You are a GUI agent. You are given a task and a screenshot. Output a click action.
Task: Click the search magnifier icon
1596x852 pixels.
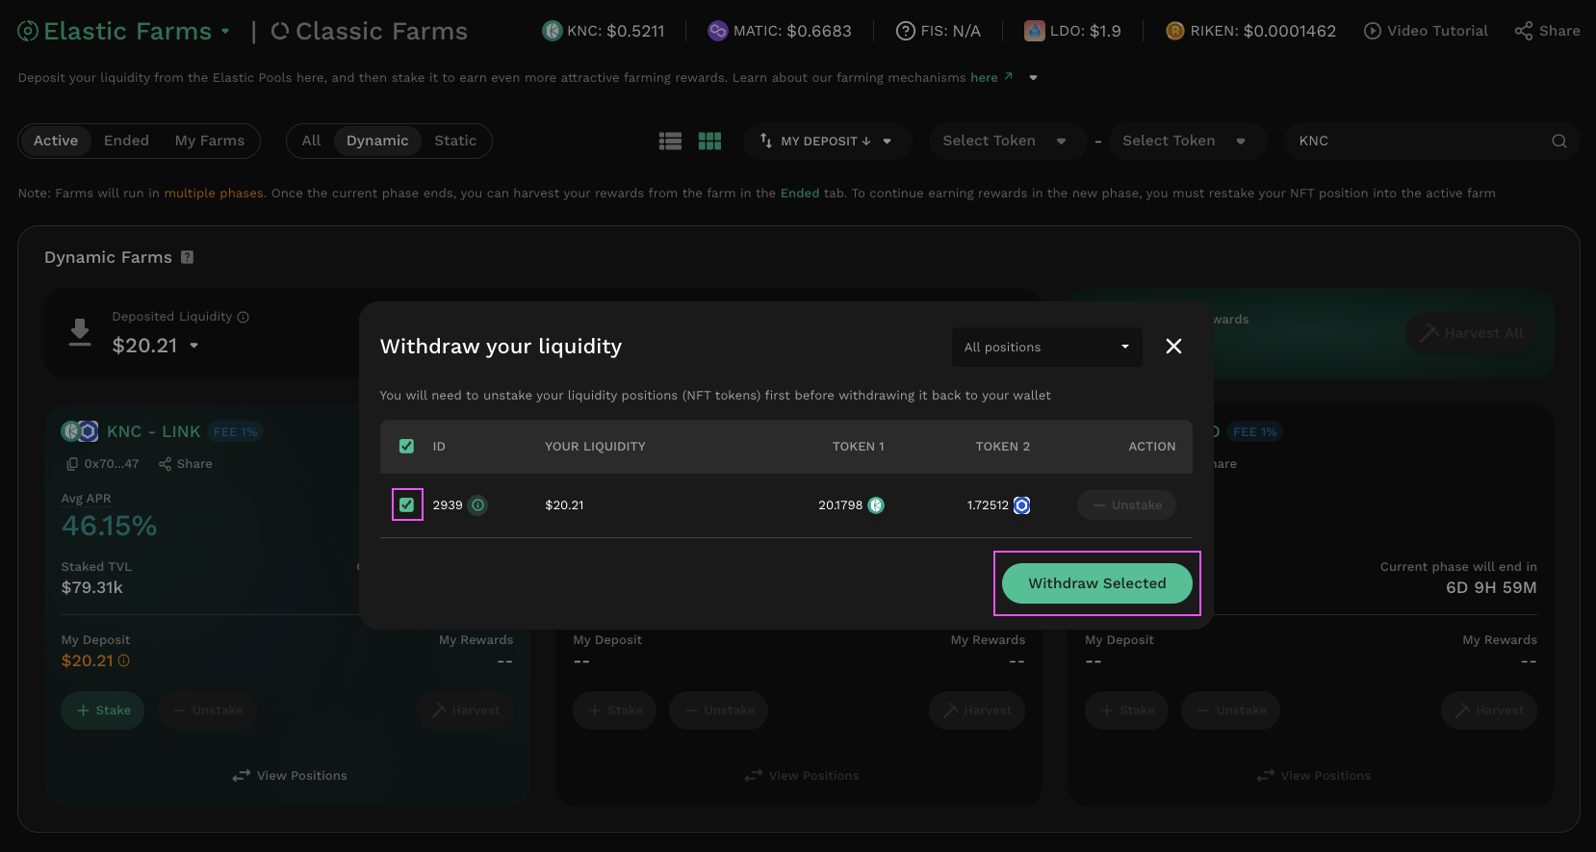(x=1558, y=142)
